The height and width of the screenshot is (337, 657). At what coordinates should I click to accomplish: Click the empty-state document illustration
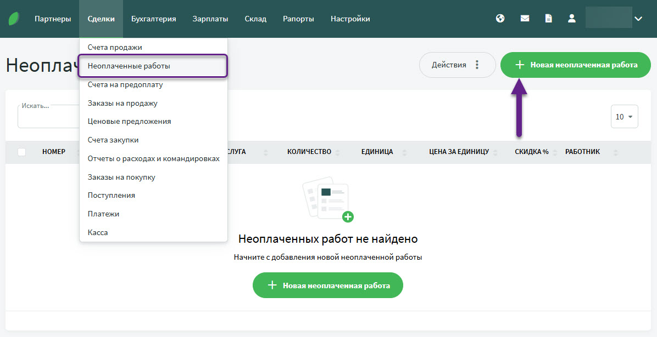328,198
